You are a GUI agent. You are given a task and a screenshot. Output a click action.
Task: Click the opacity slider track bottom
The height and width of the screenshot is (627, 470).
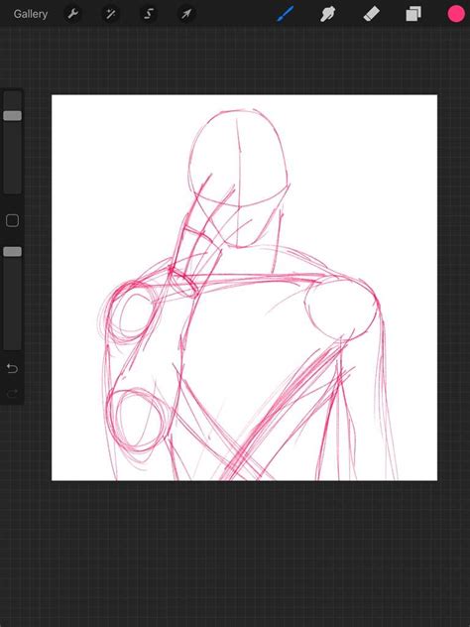12,344
